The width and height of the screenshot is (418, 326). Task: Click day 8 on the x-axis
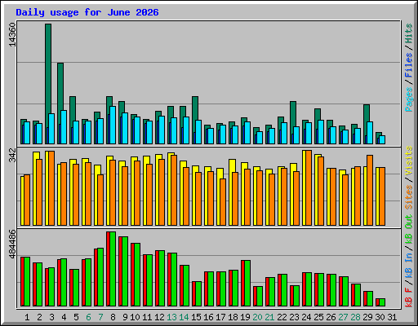pos(113,317)
